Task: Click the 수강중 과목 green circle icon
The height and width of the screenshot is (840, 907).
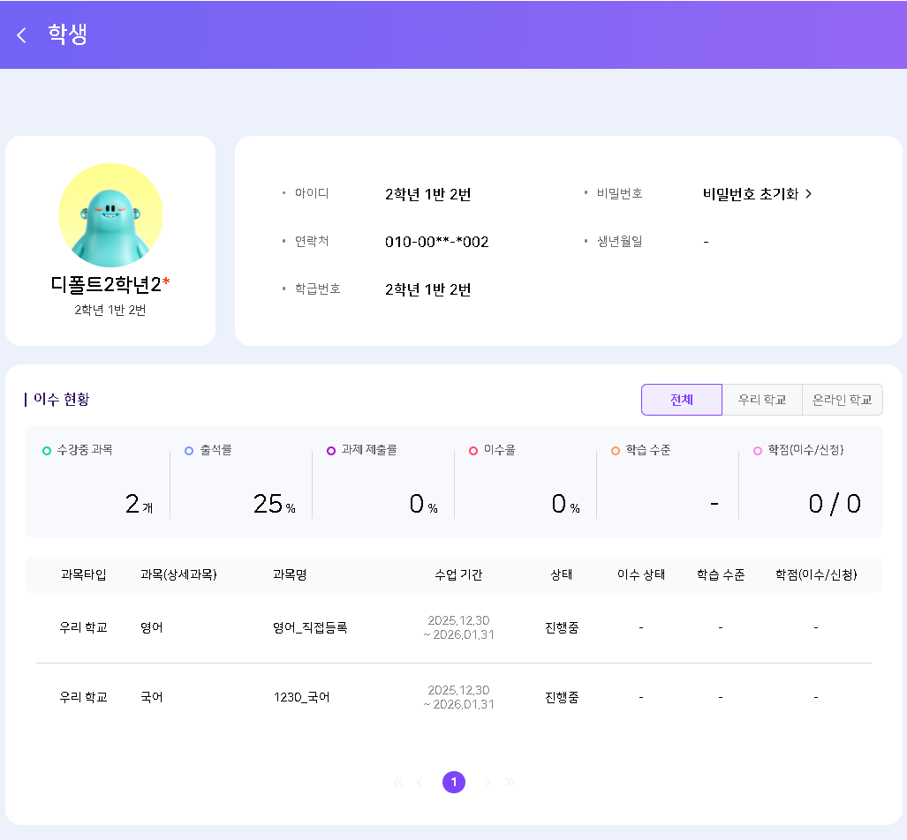Action: coord(47,451)
